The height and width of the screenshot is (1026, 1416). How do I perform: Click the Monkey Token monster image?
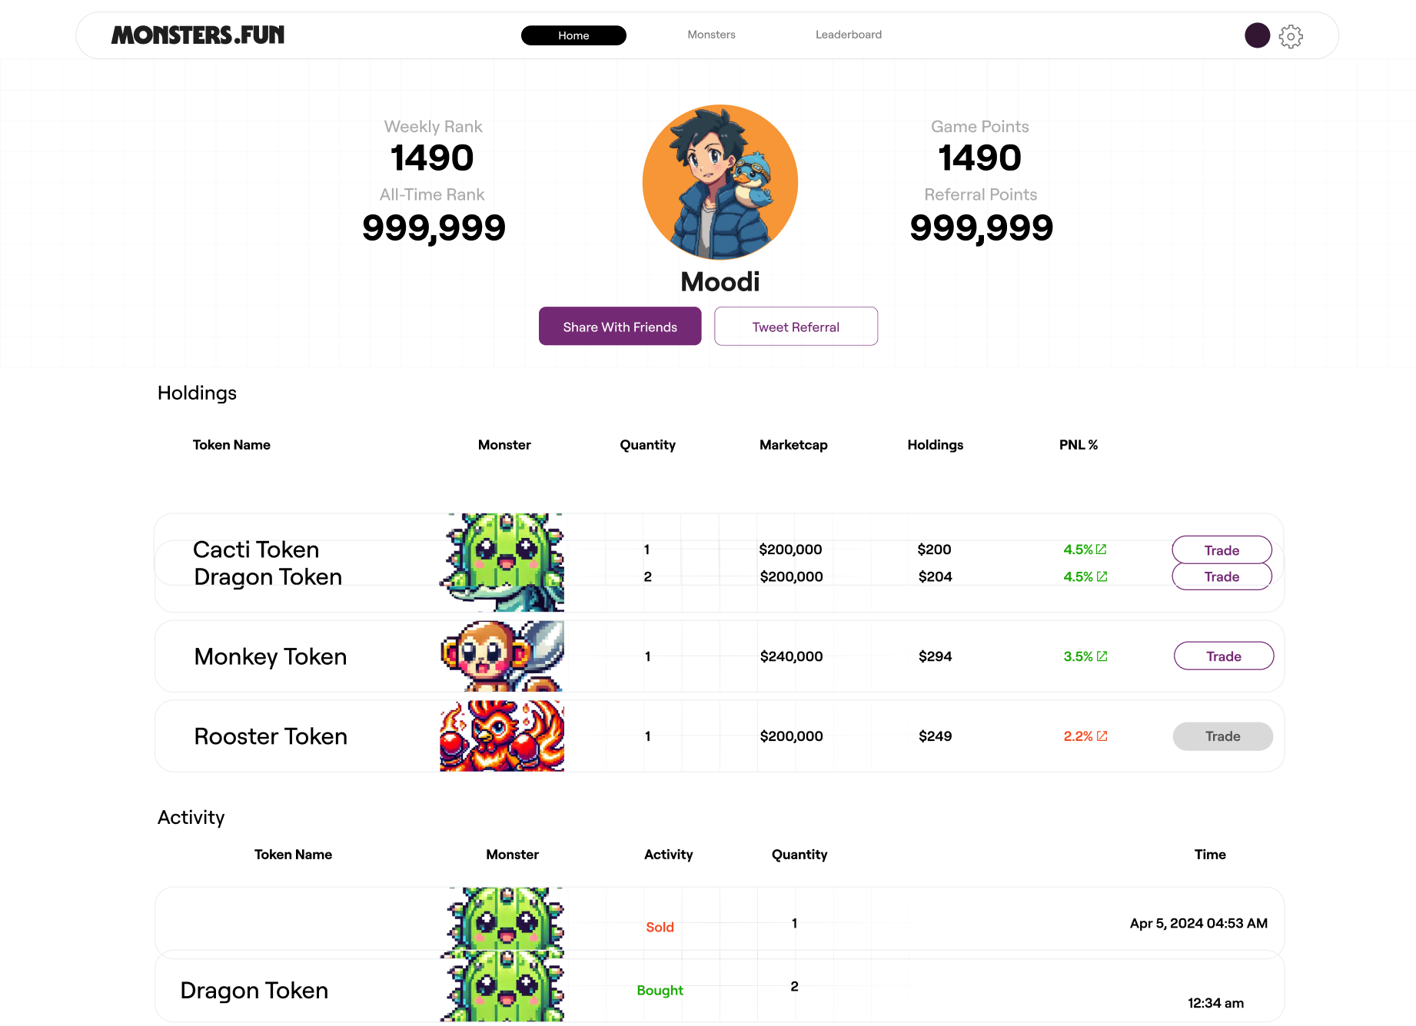[x=502, y=656]
